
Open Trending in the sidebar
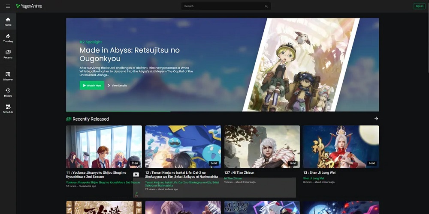point(8,38)
